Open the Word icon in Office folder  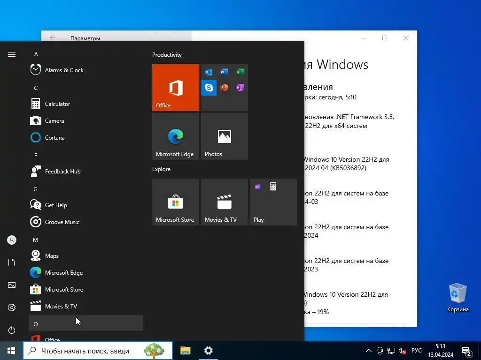(224, 72)
